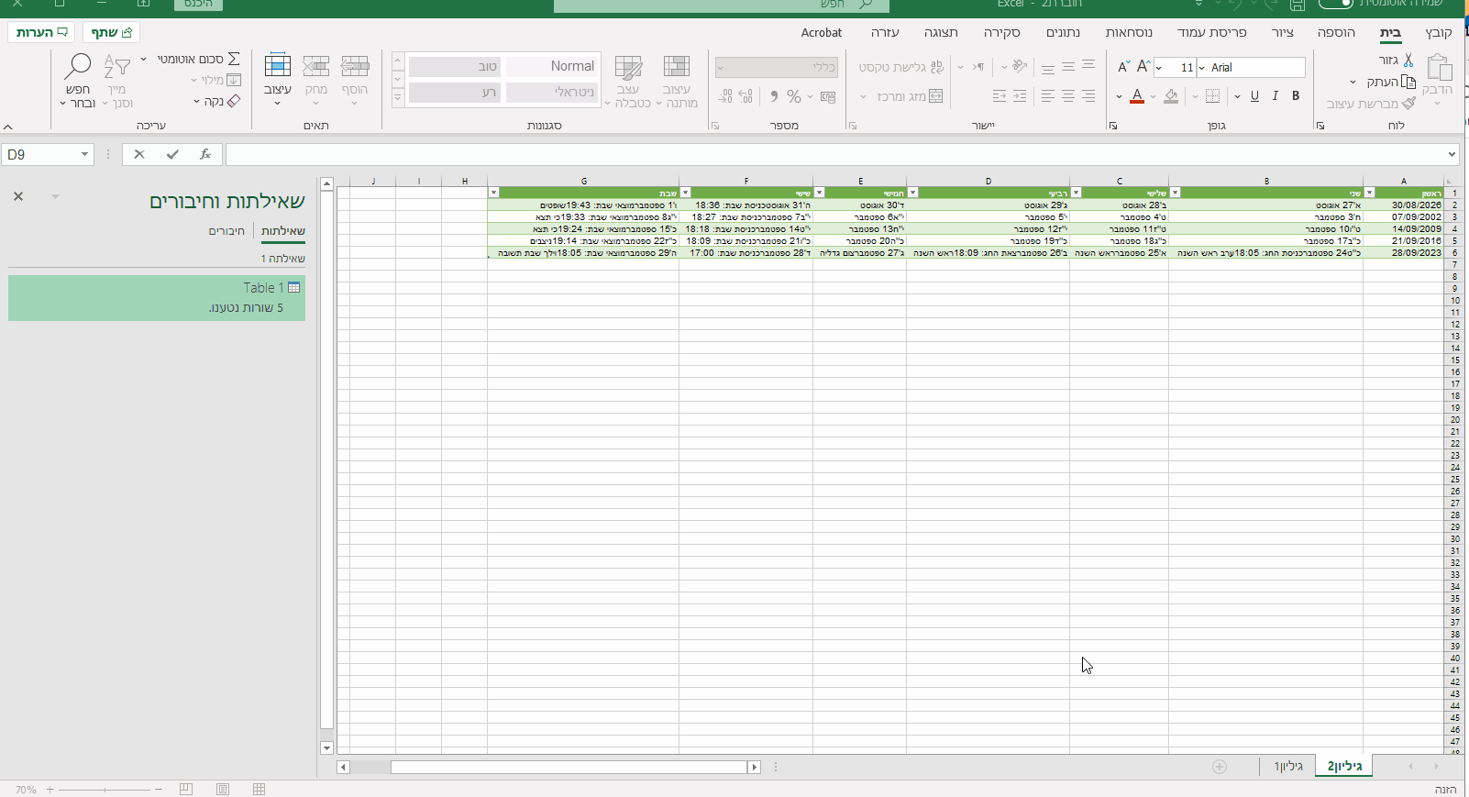The height and width of the screenshot is (797, 1469).
Task: Open filter dropdown on שבת column header
Action: point(494,193)
